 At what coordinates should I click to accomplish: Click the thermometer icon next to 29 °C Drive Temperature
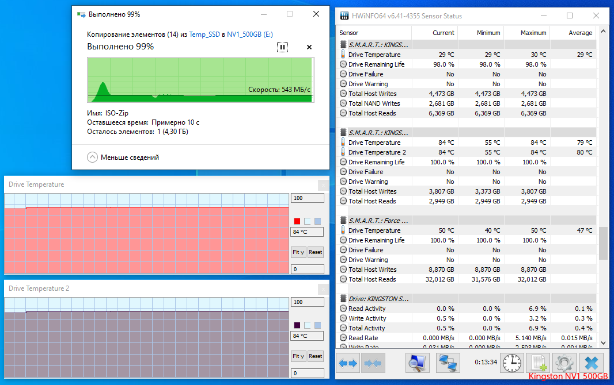click(x=343, y=54)
